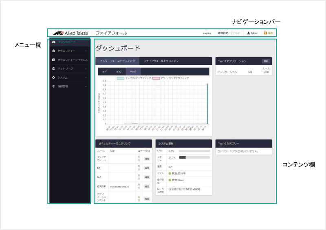Screen dimensions: 326x230
Task: Click the security padlock icon
Action: pyautogui.click(x=53, y=51)
